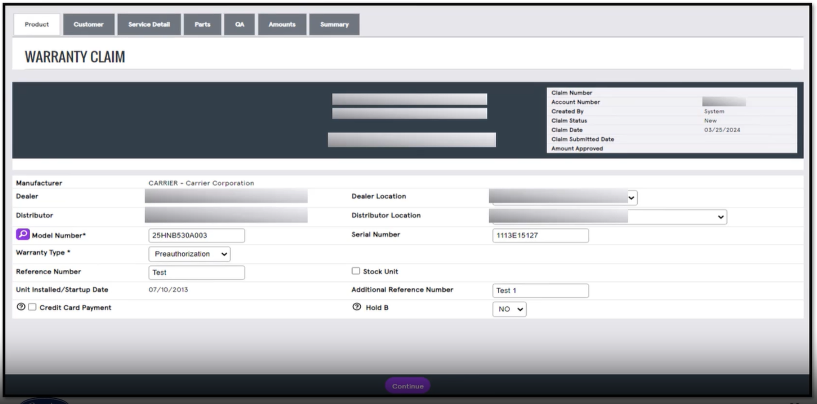View the Amounts tab

click(x=282, y=24)
